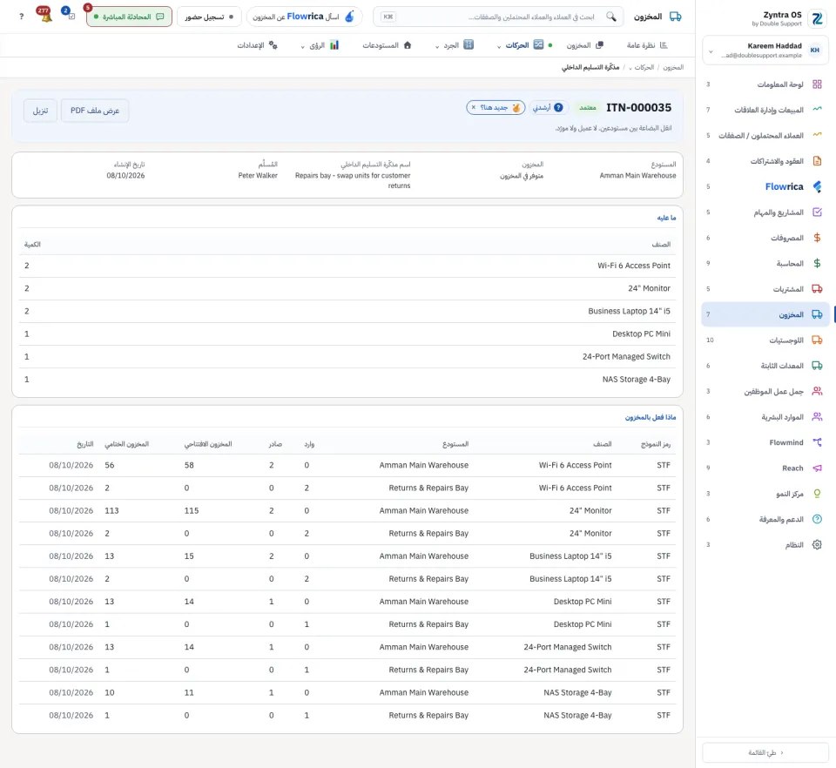Open Flowmind in the sidebar
Image resolution: width=836 pixels, height=768 pixels.
[764, 442]
